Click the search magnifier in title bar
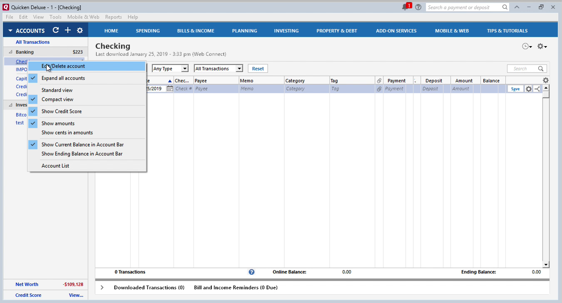 pyautogui.click(x=505, y=7)
